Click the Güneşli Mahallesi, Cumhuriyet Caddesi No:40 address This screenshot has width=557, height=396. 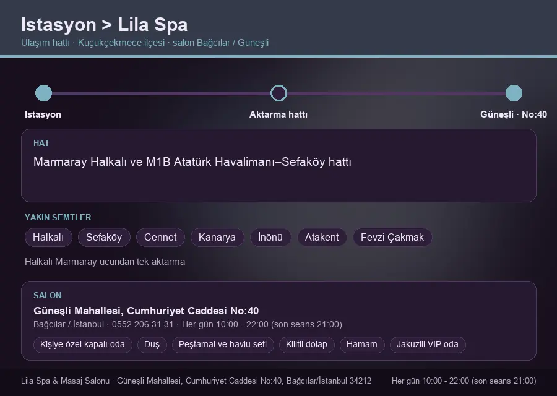tap(146, 311)
